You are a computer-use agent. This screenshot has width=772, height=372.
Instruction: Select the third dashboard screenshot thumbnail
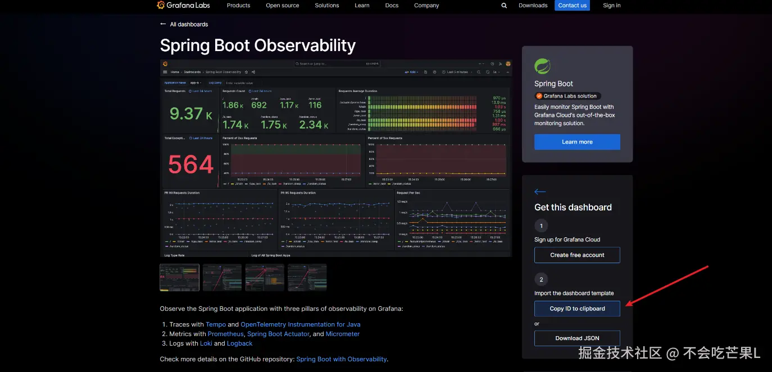265,278
